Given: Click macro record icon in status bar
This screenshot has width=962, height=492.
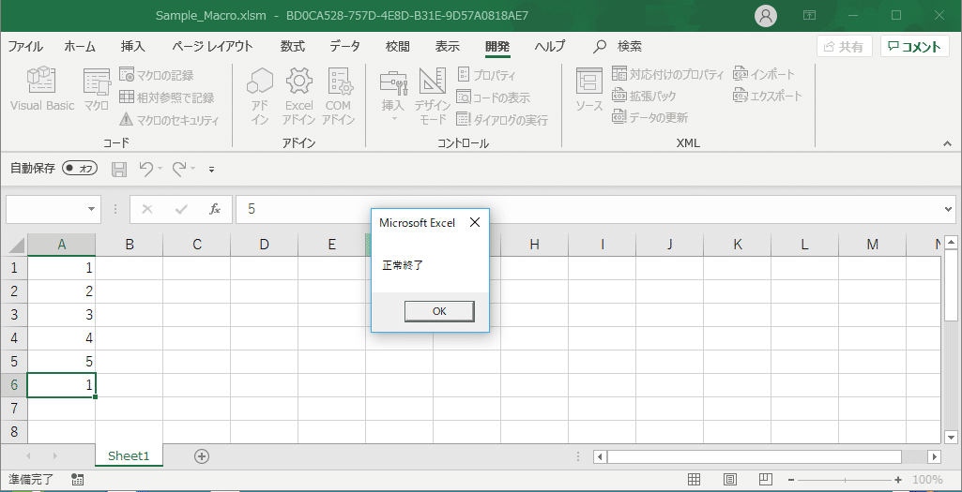Looking at the screenshot, I should [x=78, y=479].
